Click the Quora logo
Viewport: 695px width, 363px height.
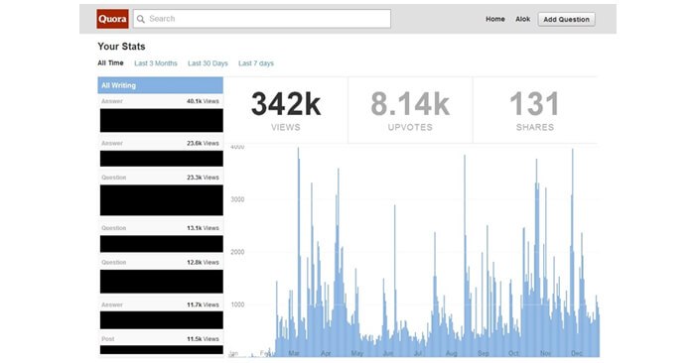tap(112, 19)
